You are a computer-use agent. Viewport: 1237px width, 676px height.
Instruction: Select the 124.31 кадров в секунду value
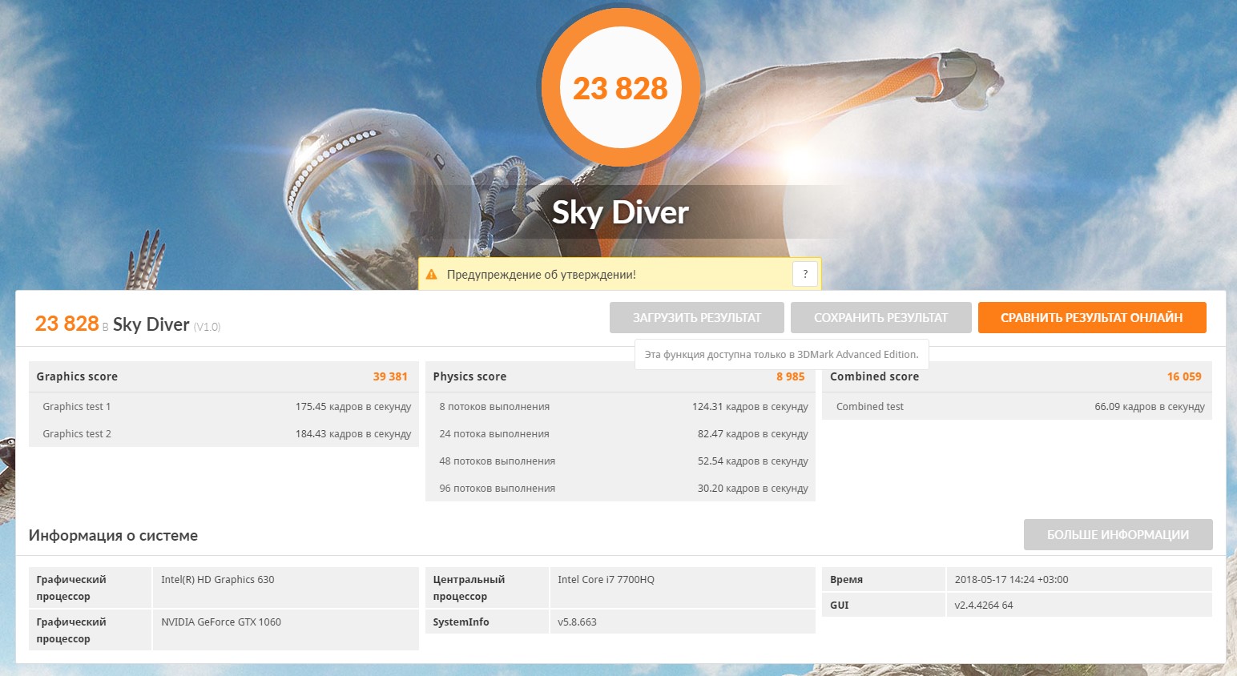(750, 407)
